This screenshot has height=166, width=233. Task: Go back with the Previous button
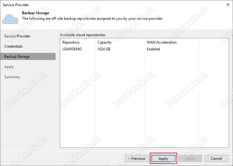pyautogui.click(x=137, y=158)
